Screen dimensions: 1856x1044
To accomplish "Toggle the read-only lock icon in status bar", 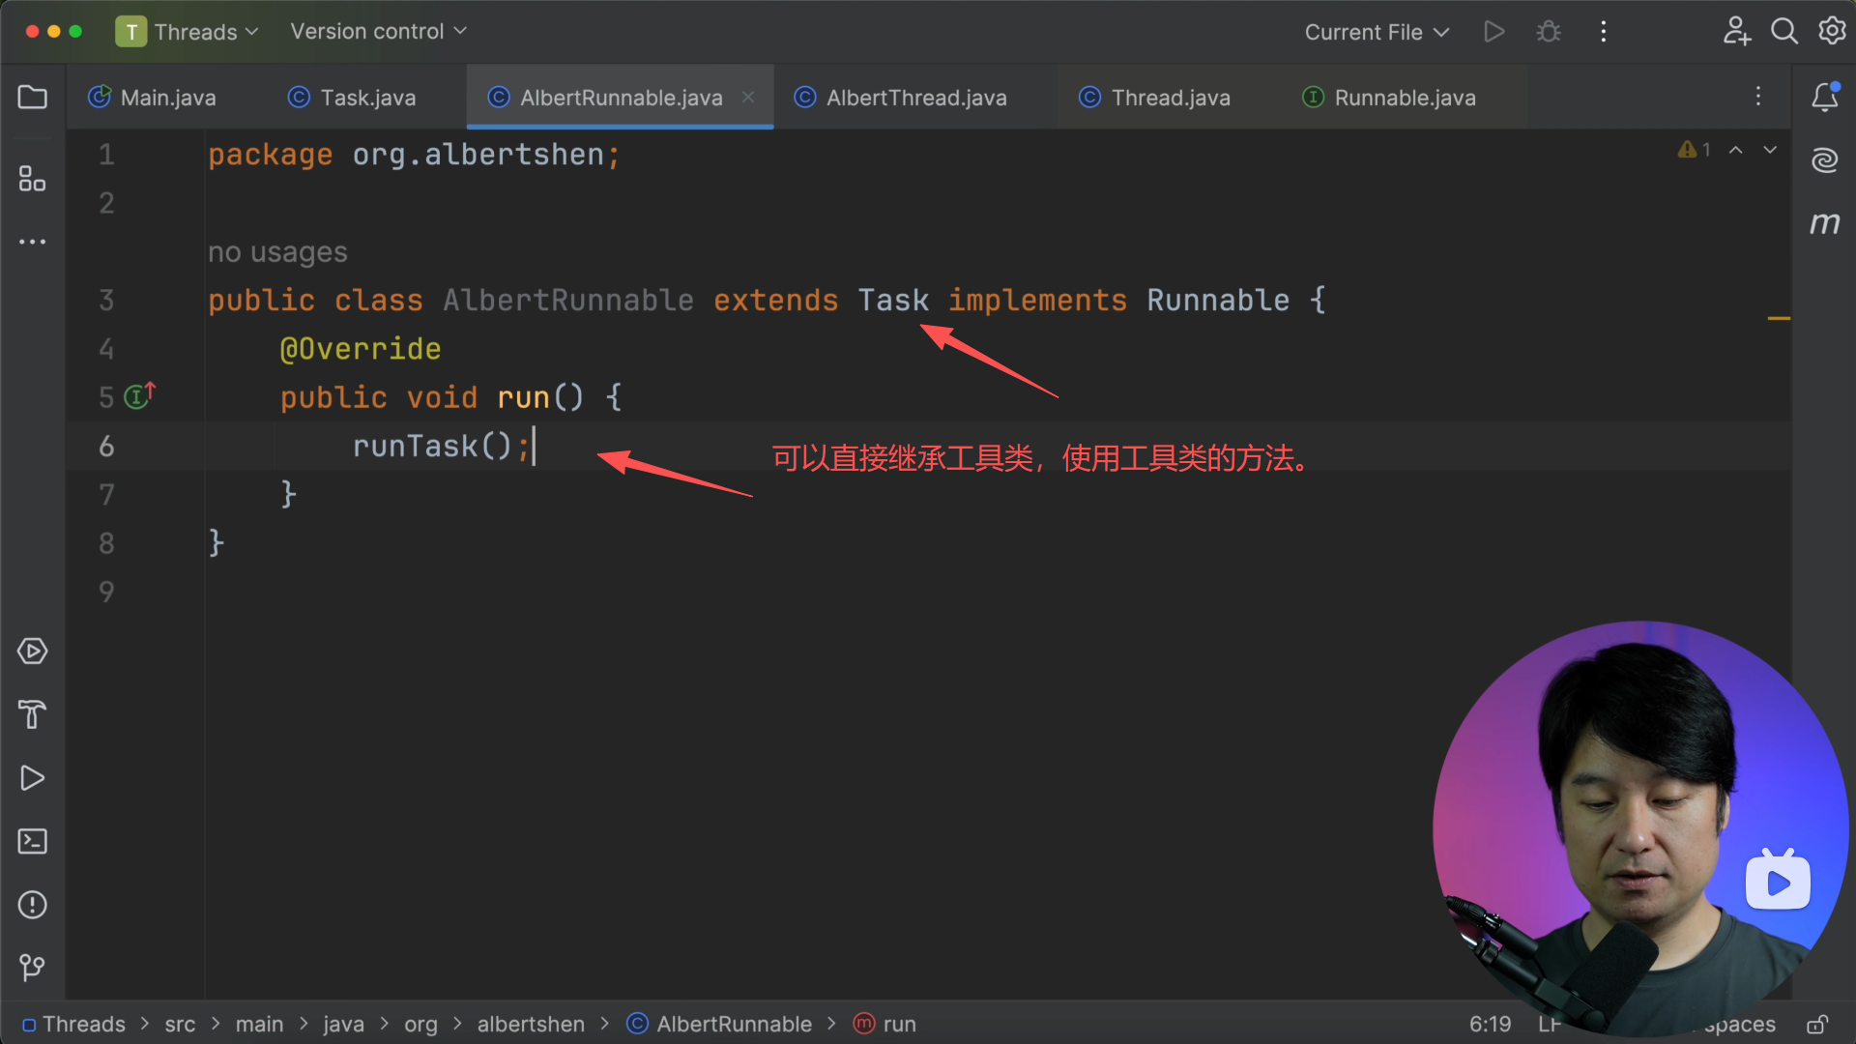I will click(x=1817, y=1025).
